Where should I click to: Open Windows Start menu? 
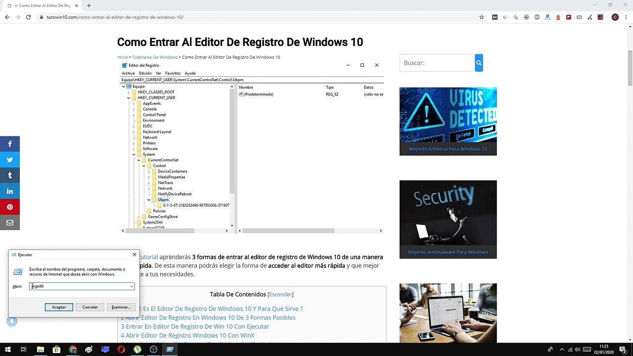(x=8, y=350)
